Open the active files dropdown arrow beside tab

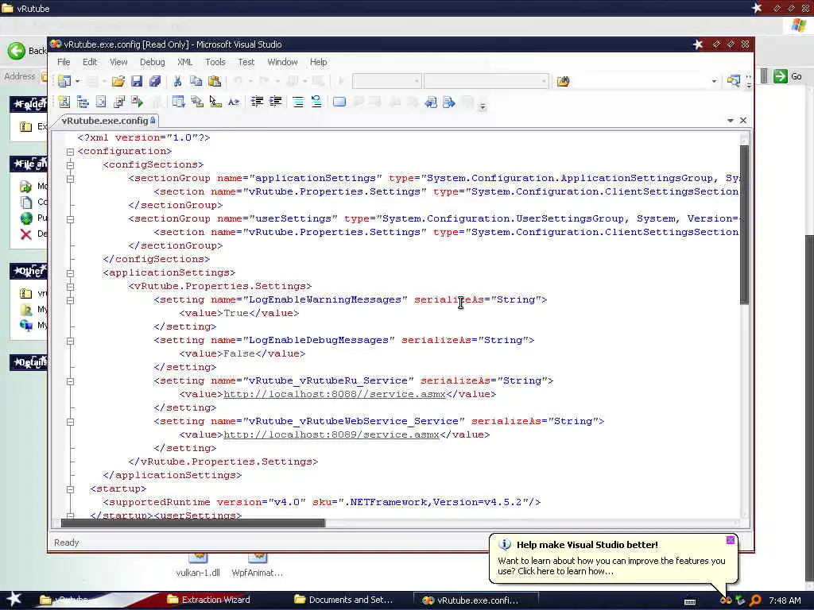731,121
